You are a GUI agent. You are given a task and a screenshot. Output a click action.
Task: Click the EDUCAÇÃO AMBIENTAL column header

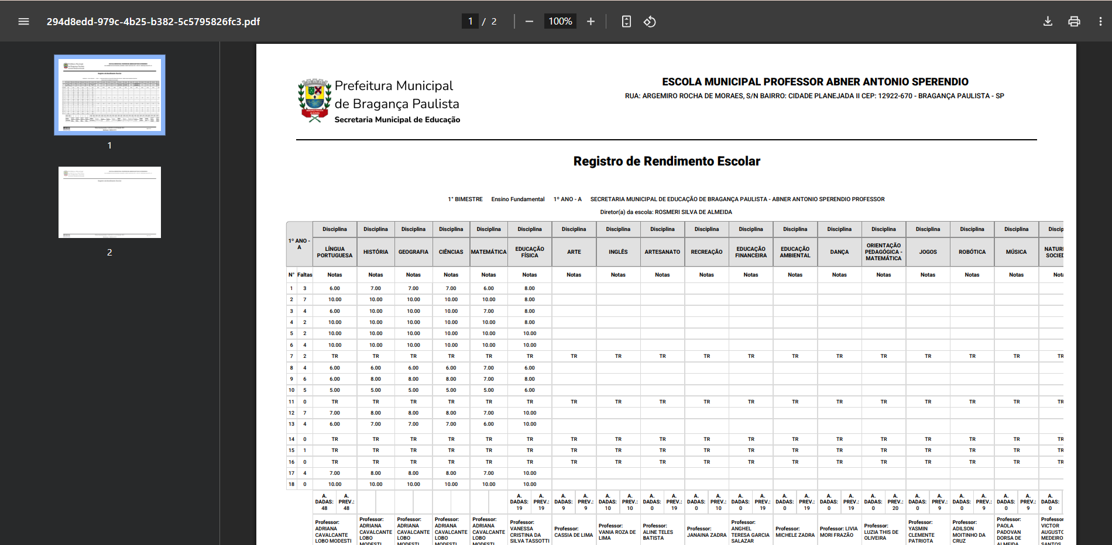pos(795,252)
